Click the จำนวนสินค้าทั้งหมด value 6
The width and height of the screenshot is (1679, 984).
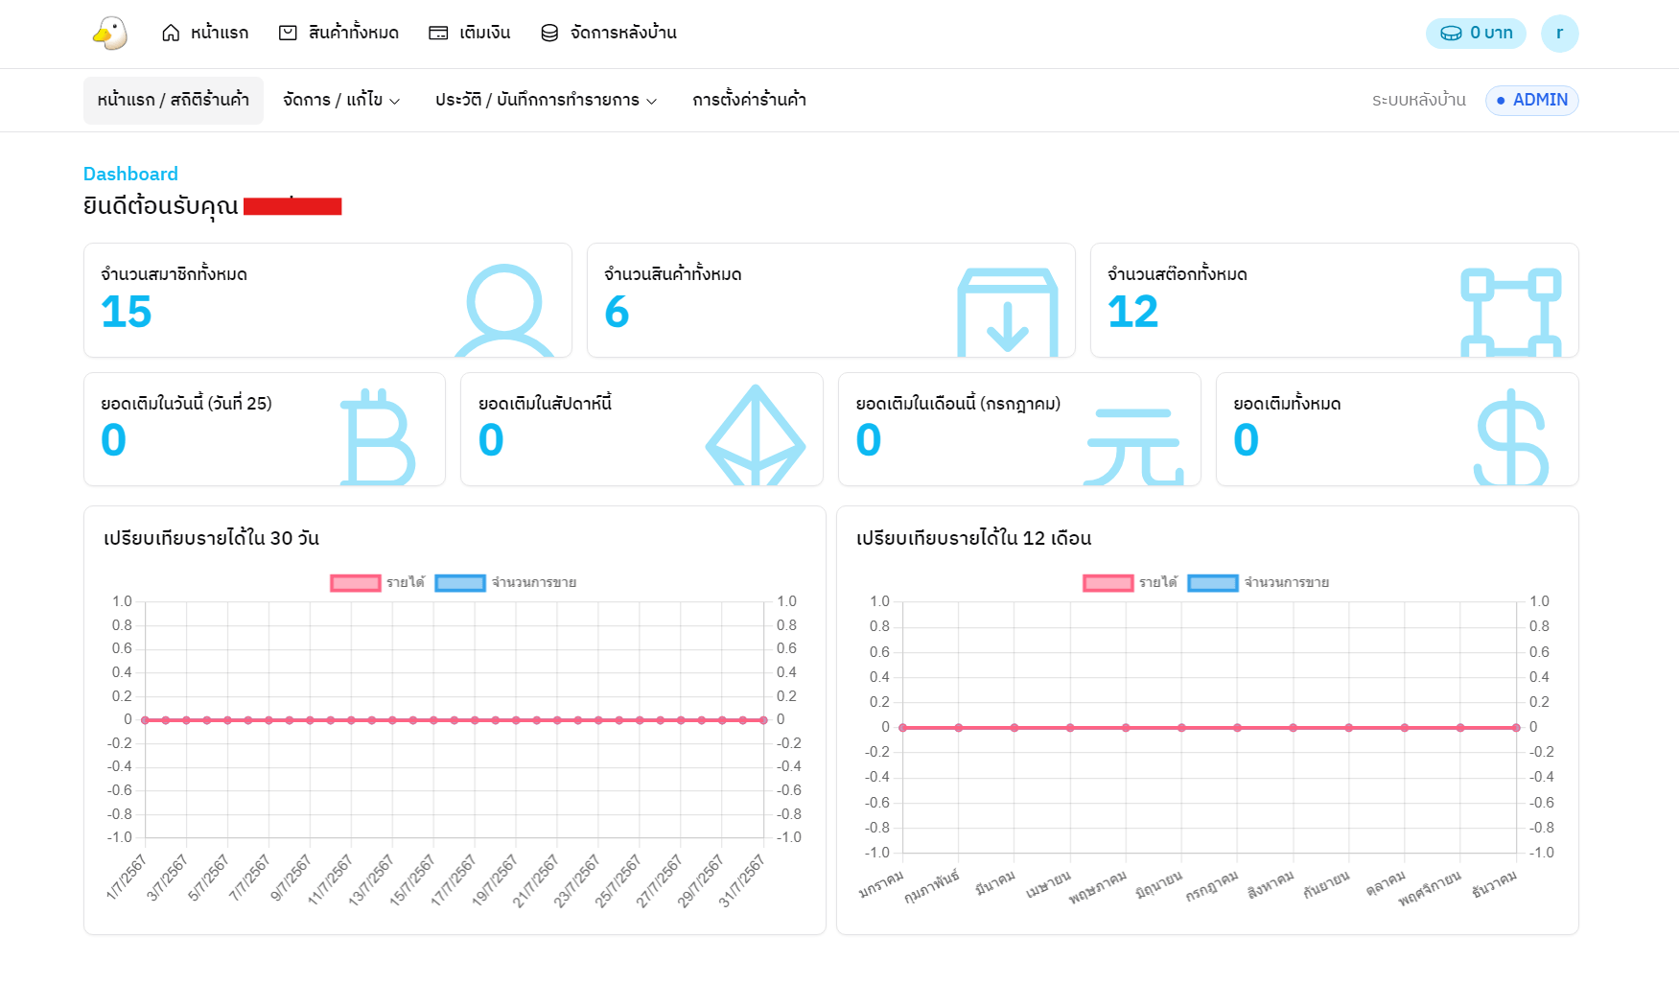pos(617,313)
